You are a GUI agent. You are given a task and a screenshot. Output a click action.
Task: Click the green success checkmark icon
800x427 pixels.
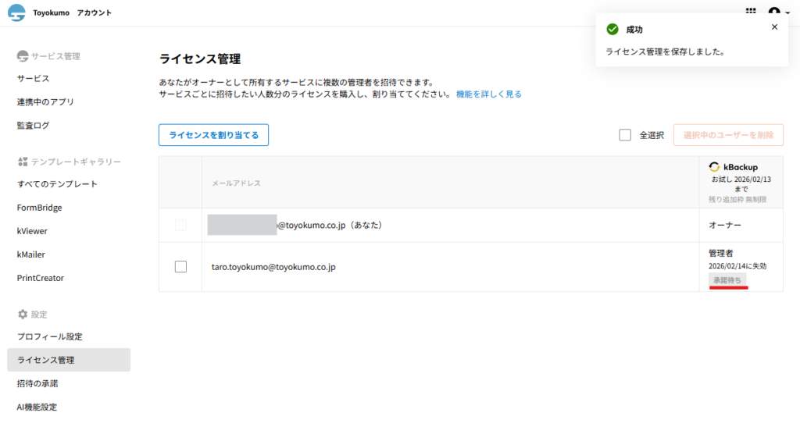tap(613, 29)
